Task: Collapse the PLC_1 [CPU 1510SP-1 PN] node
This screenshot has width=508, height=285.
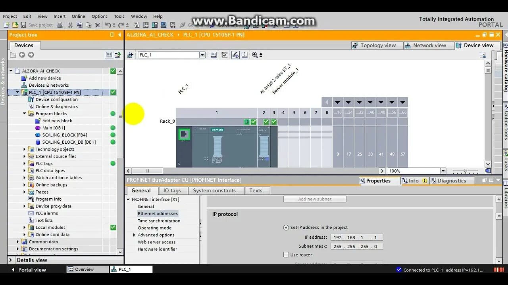Action: click(x=17, y=92)
